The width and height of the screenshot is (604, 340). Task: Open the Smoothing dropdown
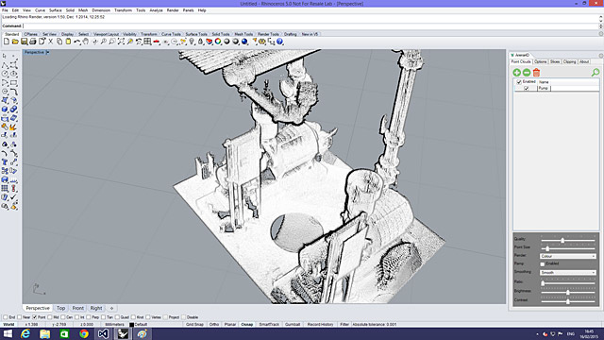coord(568,273)
